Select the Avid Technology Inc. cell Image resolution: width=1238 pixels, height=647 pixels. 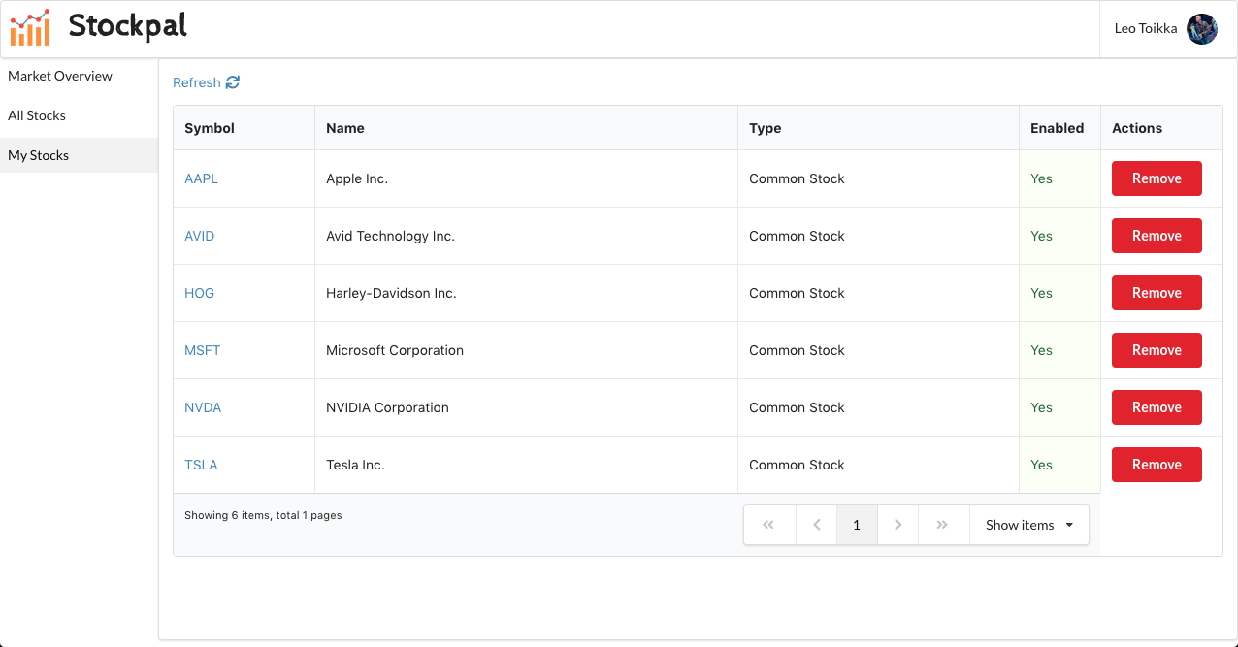[x=526, y=236]
